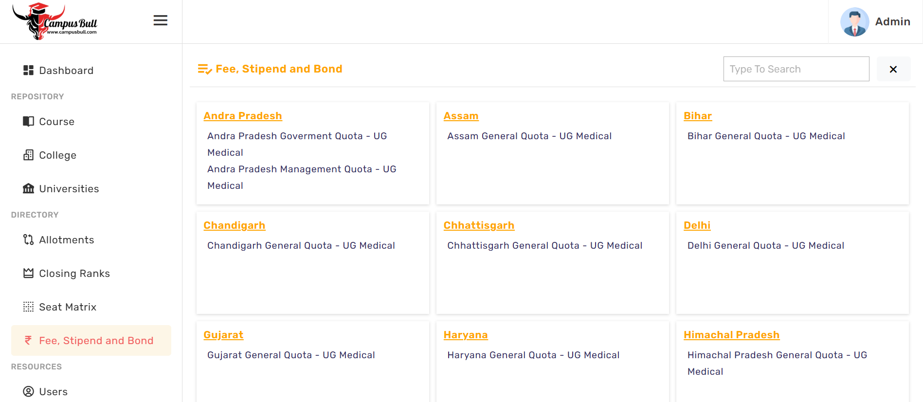Toggle the sidebar hamburger menu
923x402 pixels.
161,20
